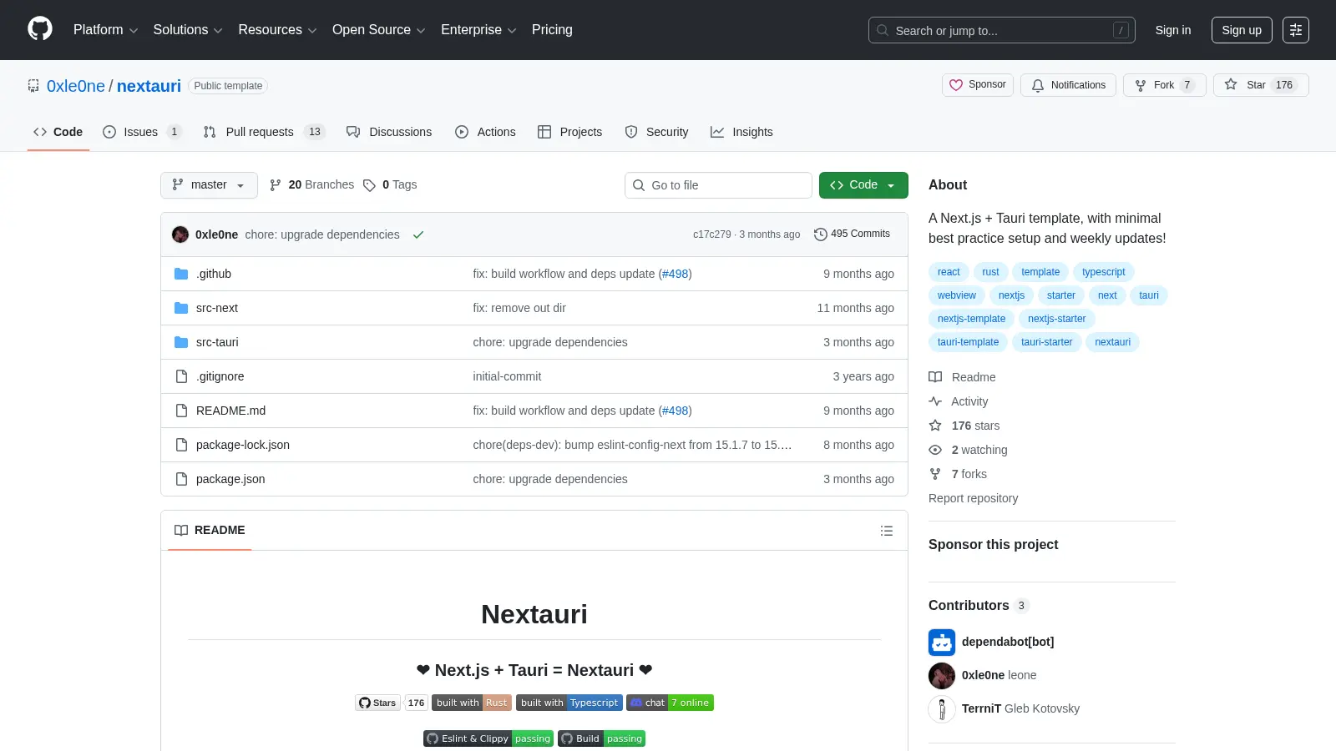The image size is (1336, 751).
Task: Open the .github folder
Action: point(214,274)
